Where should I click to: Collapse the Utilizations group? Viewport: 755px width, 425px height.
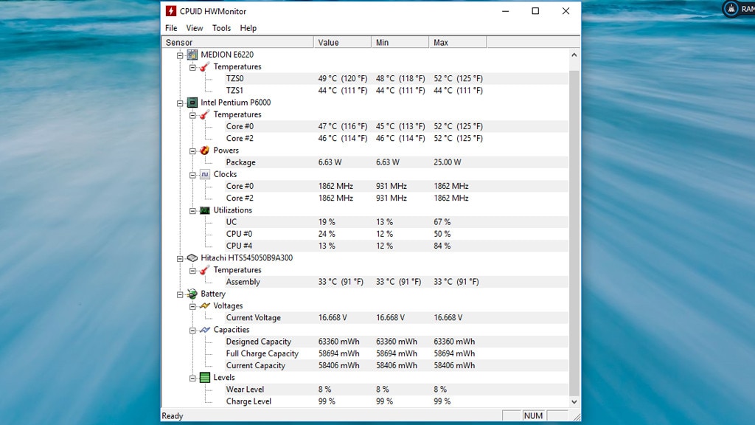(x=192, y=210)
